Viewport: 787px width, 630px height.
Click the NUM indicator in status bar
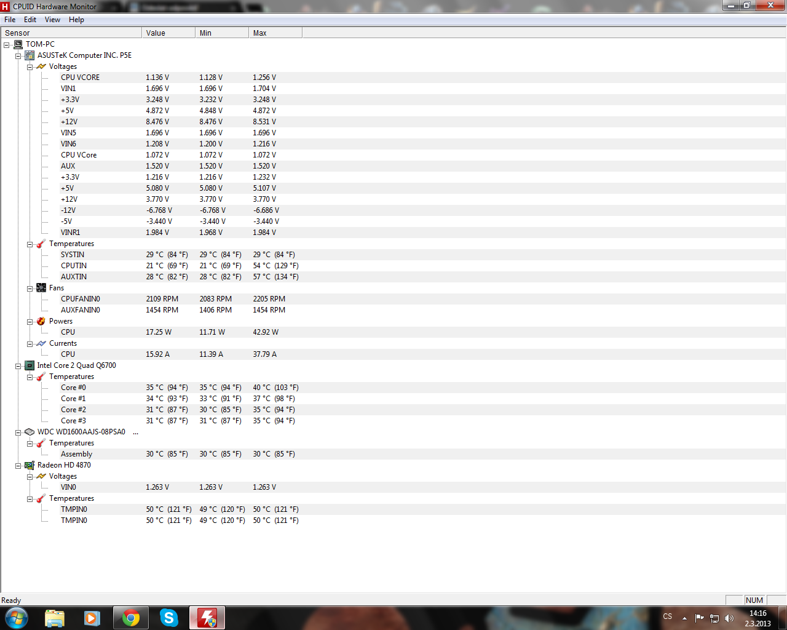[754, 600]
